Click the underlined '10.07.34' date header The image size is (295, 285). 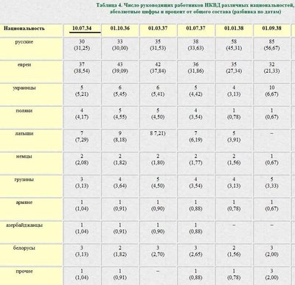point(82,28)
